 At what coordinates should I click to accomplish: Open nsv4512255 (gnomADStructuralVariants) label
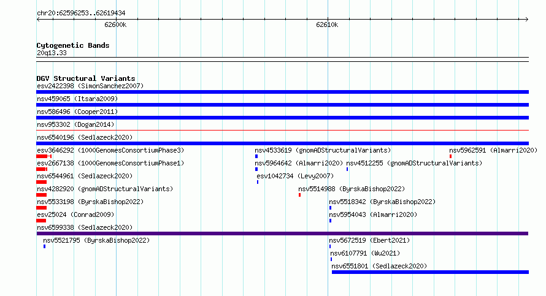[x=414, y=163]
